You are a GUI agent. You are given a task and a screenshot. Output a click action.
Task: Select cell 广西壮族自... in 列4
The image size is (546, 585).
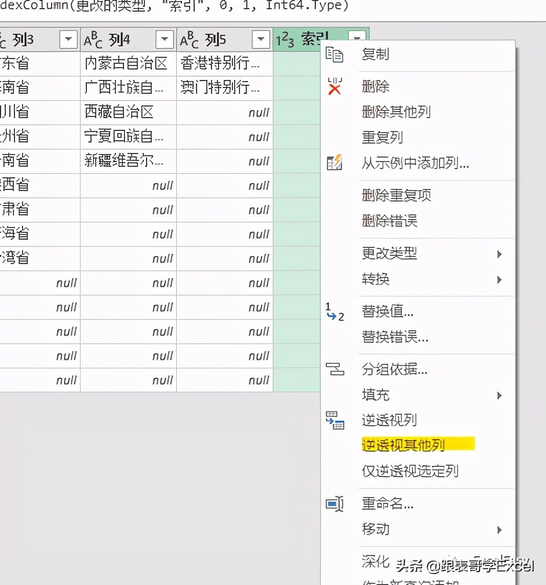click(128, 87)
